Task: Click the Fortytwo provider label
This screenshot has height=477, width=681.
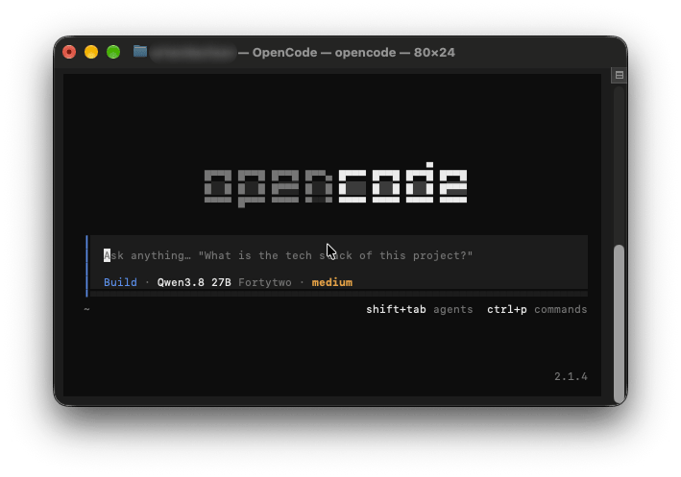Action: coord(264,282)
